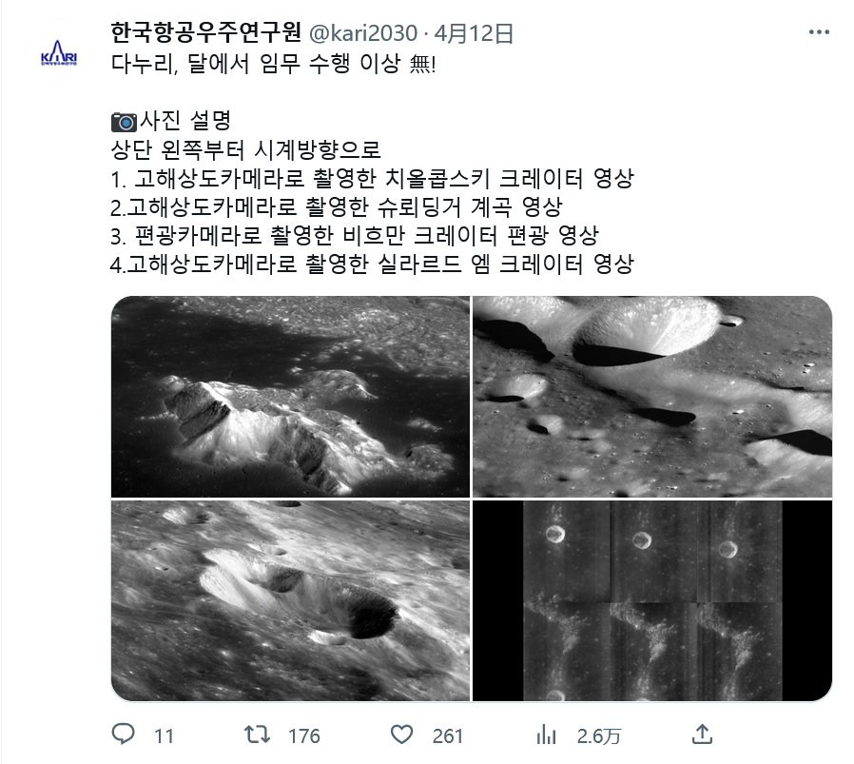Click the retweet count 176
This screenshot has width=854, height=764.
304,736
